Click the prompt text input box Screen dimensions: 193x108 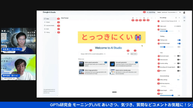click(103, 54)
